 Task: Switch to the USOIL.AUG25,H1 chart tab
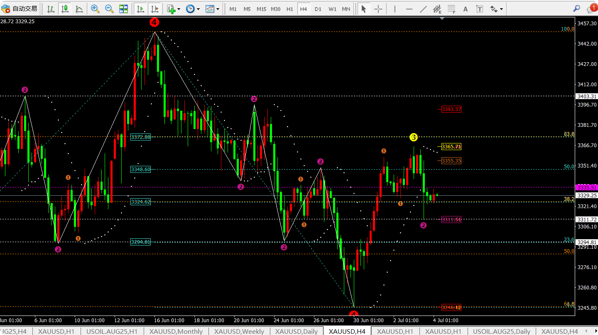[x=112, y=331]
